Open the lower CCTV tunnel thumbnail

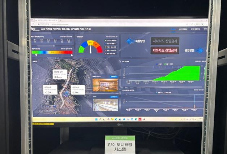[x=105, y=105]
